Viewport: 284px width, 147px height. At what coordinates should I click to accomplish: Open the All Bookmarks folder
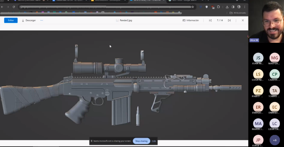(x=238, y=13)
